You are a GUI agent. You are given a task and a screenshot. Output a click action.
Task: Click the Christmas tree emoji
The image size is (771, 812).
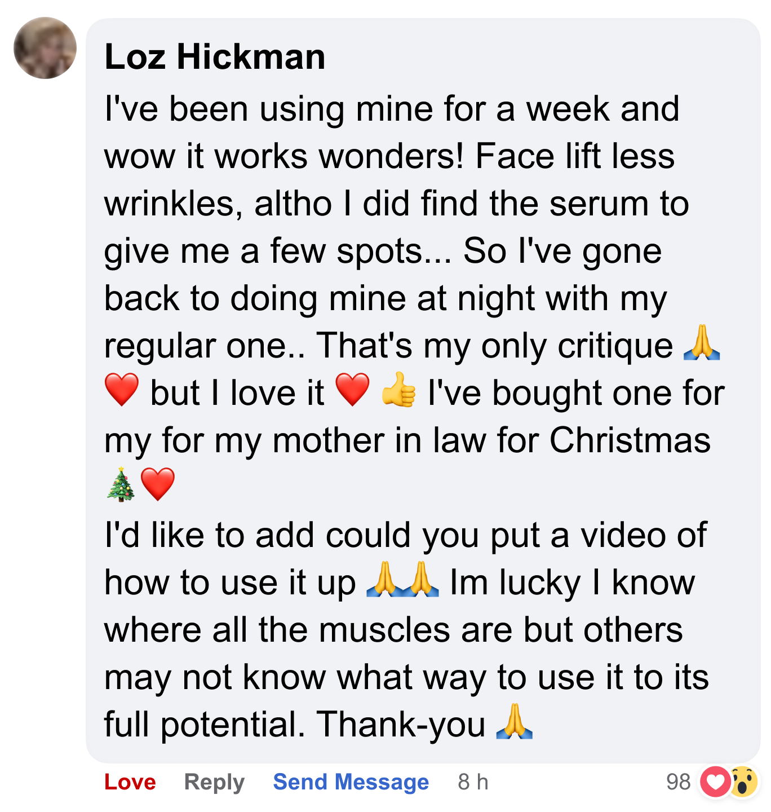pos(121,484)
